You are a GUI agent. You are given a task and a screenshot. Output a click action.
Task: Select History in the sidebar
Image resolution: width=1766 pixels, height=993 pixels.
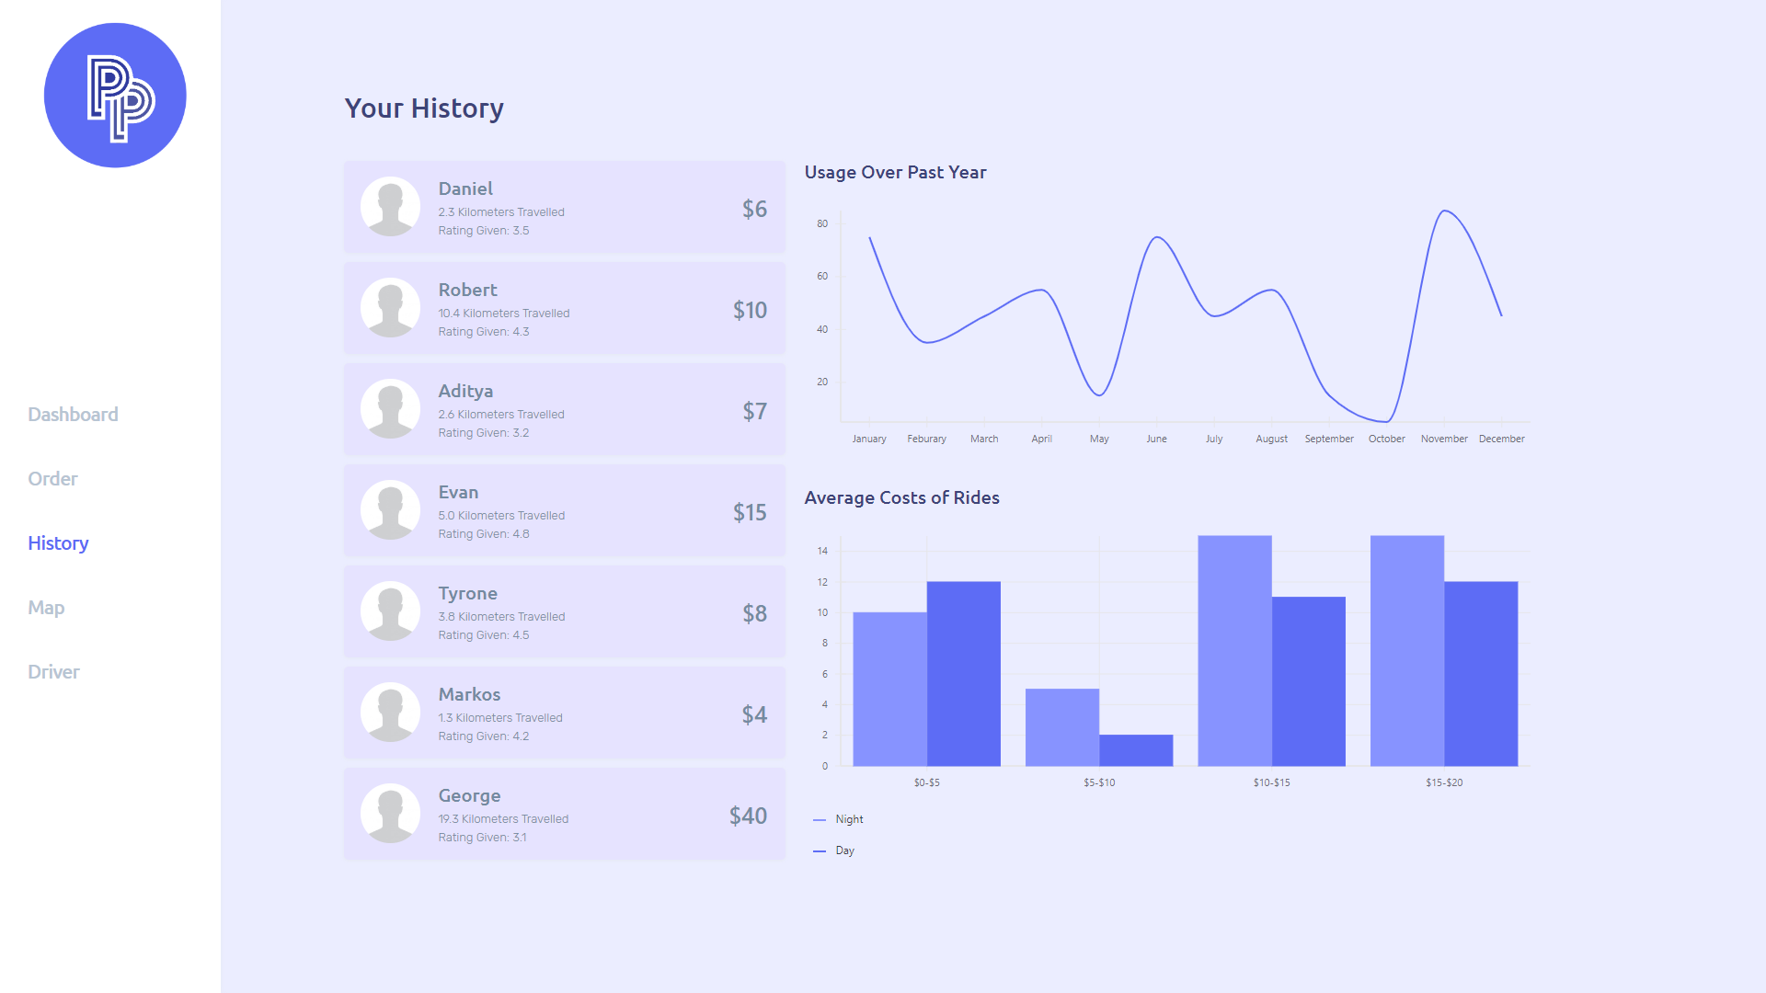pos(58,543)
